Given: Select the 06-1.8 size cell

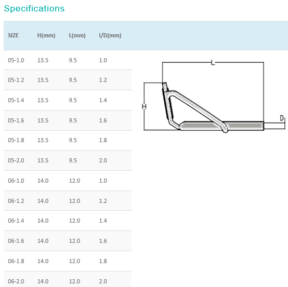Looking at the screenshot, I should point(16,261).
